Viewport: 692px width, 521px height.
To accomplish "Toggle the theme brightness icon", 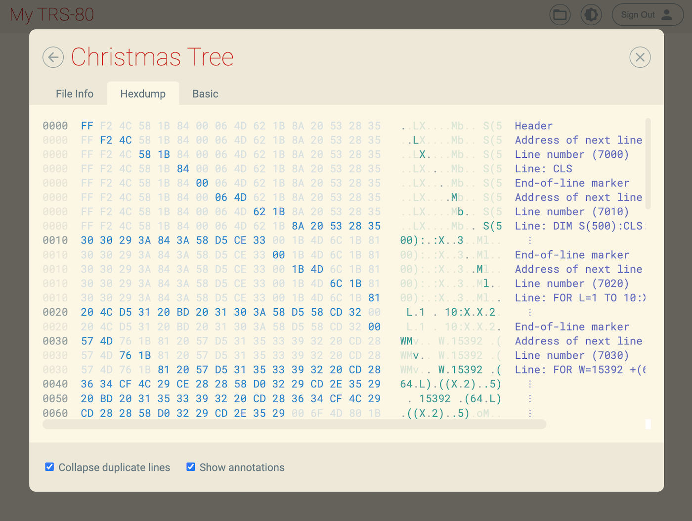I will [591, 15].
